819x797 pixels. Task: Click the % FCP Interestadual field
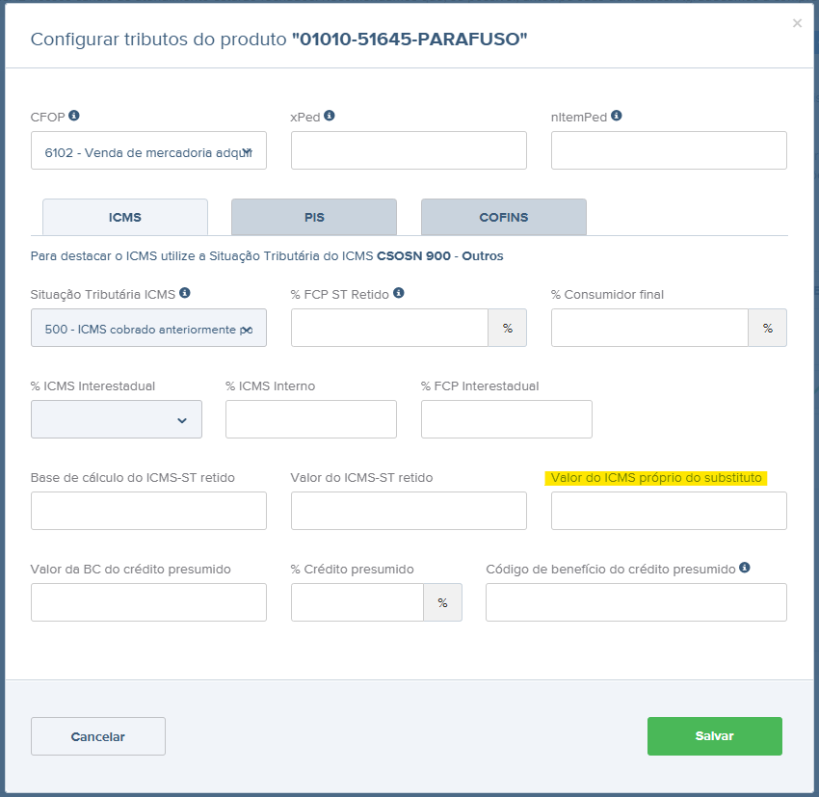pyautogui.click(x=507, y=419)
